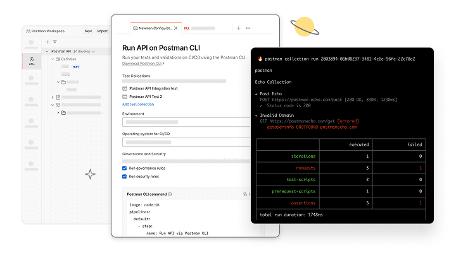Open the Download Postman CLI link

click(142, 64)
